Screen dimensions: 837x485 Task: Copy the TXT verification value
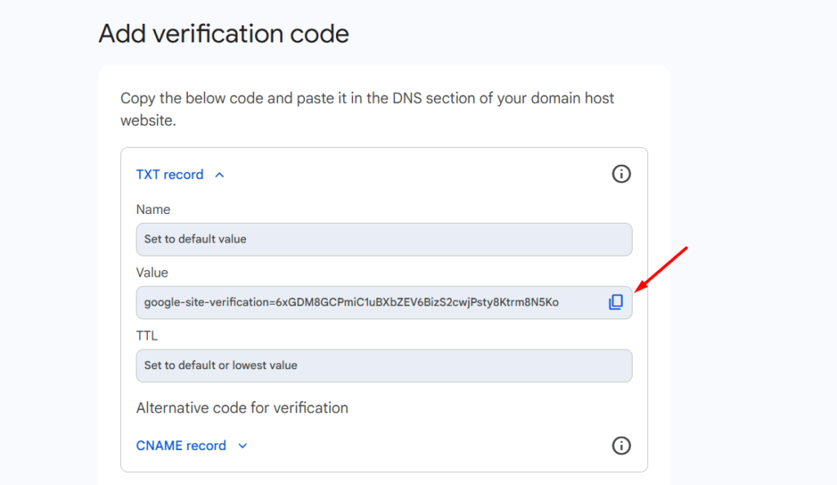pos(615,302)
